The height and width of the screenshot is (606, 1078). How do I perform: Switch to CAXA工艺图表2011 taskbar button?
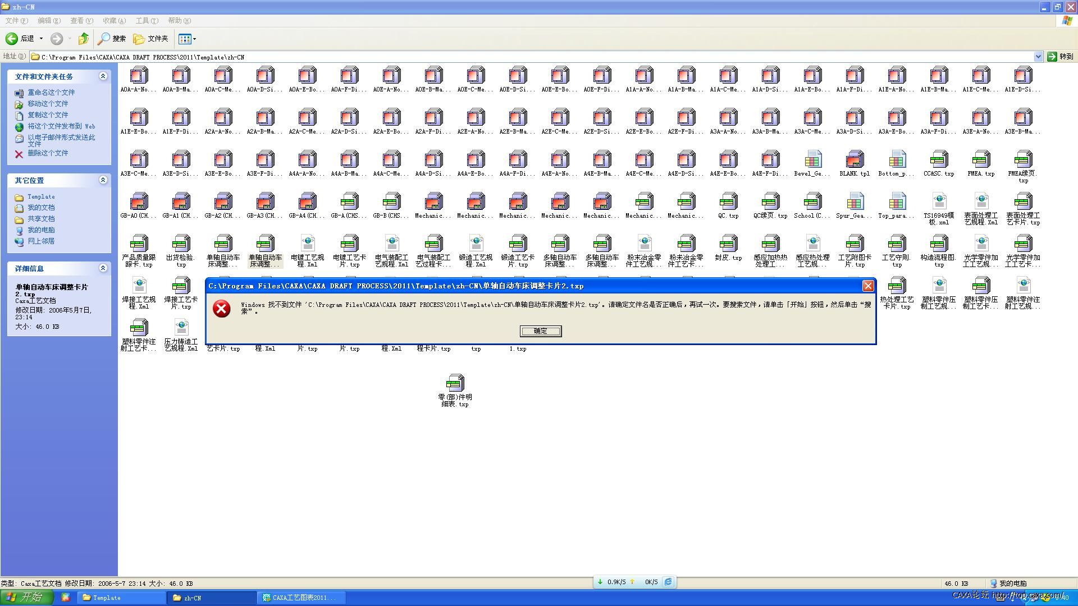pyautogui.click(x=302, y=598)
